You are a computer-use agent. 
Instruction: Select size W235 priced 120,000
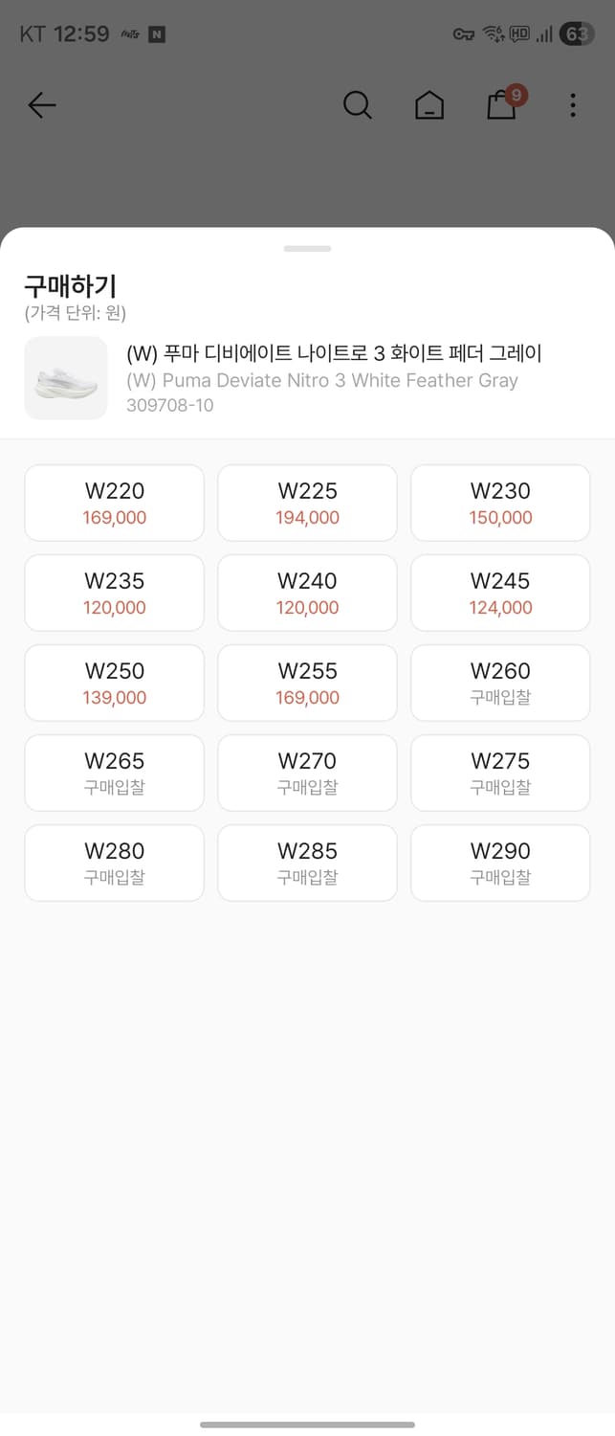click(114, 592)
